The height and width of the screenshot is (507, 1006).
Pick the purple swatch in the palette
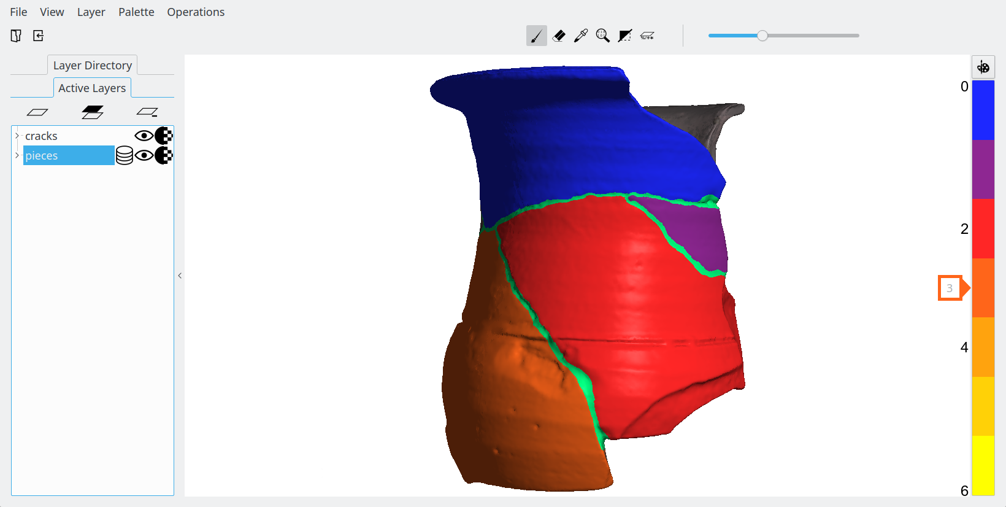tap(983, 169)
